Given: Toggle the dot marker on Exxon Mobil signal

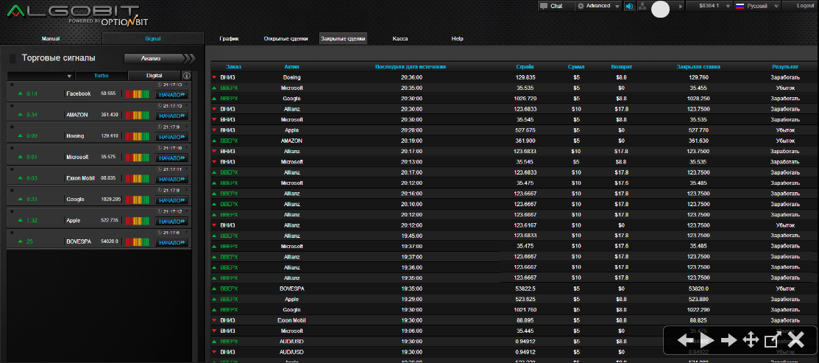Looking at the screenshot, I should pyautogui.click(x=12, y=169).
